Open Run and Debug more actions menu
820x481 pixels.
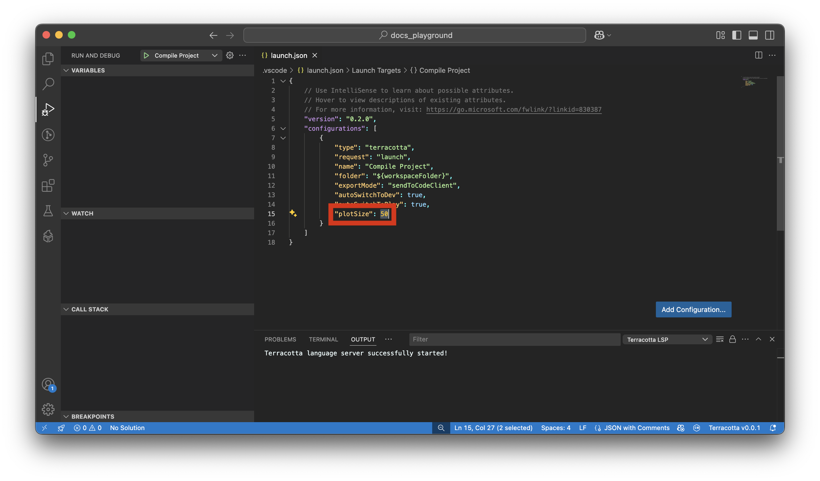pyautogui.click(x=243, y=56)
